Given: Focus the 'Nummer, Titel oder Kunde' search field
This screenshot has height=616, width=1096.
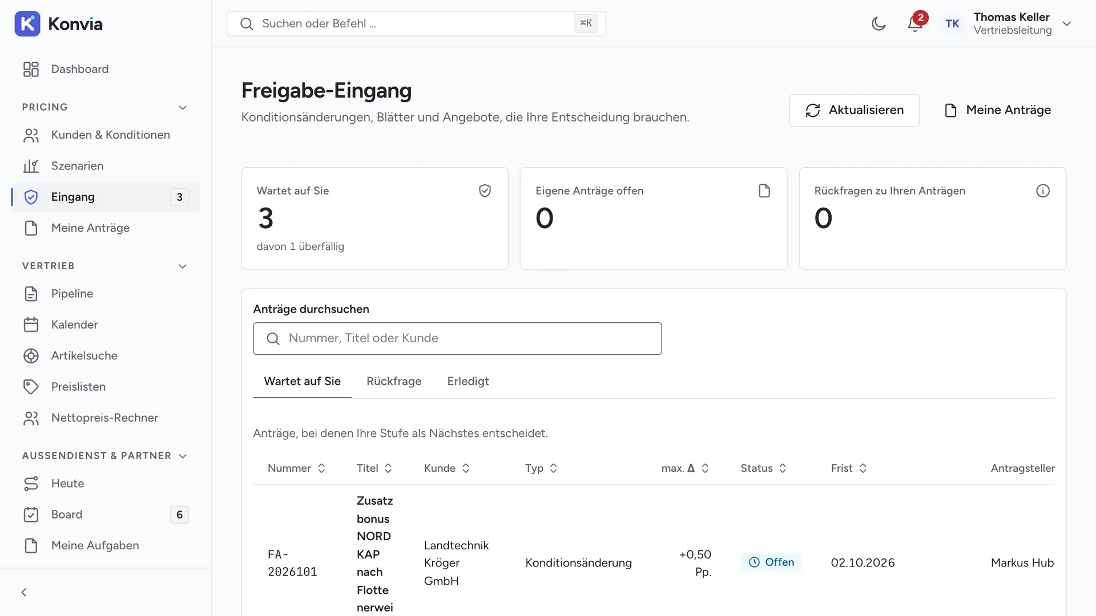Looking at the screenshot, I should coord(457,338).
